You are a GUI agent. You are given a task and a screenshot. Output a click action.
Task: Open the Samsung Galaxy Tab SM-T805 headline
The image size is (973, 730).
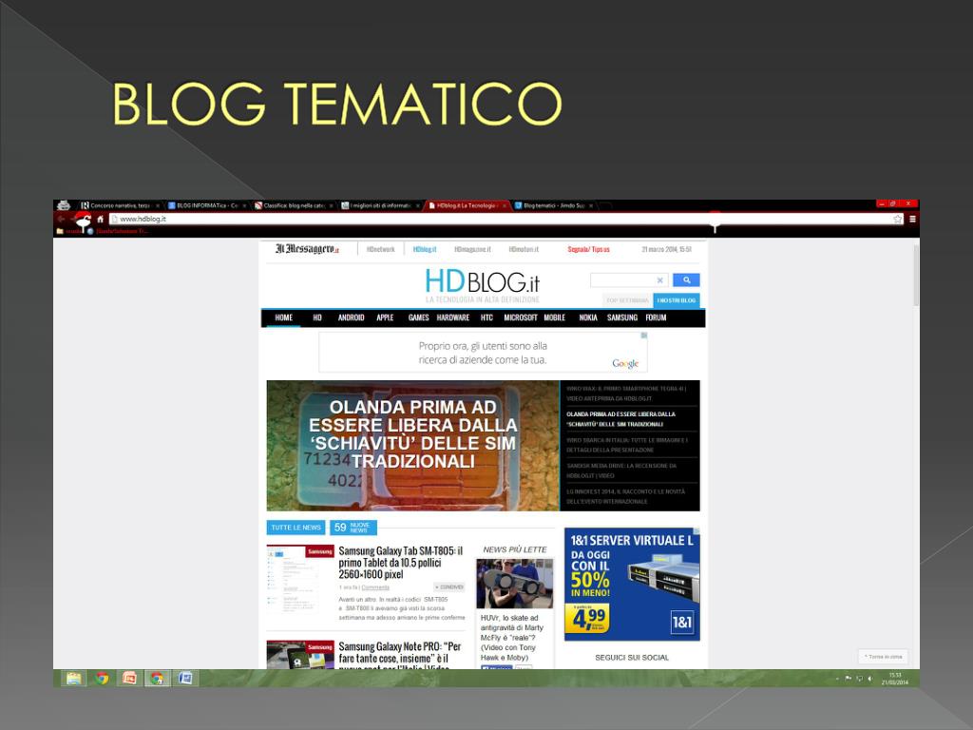401,563
